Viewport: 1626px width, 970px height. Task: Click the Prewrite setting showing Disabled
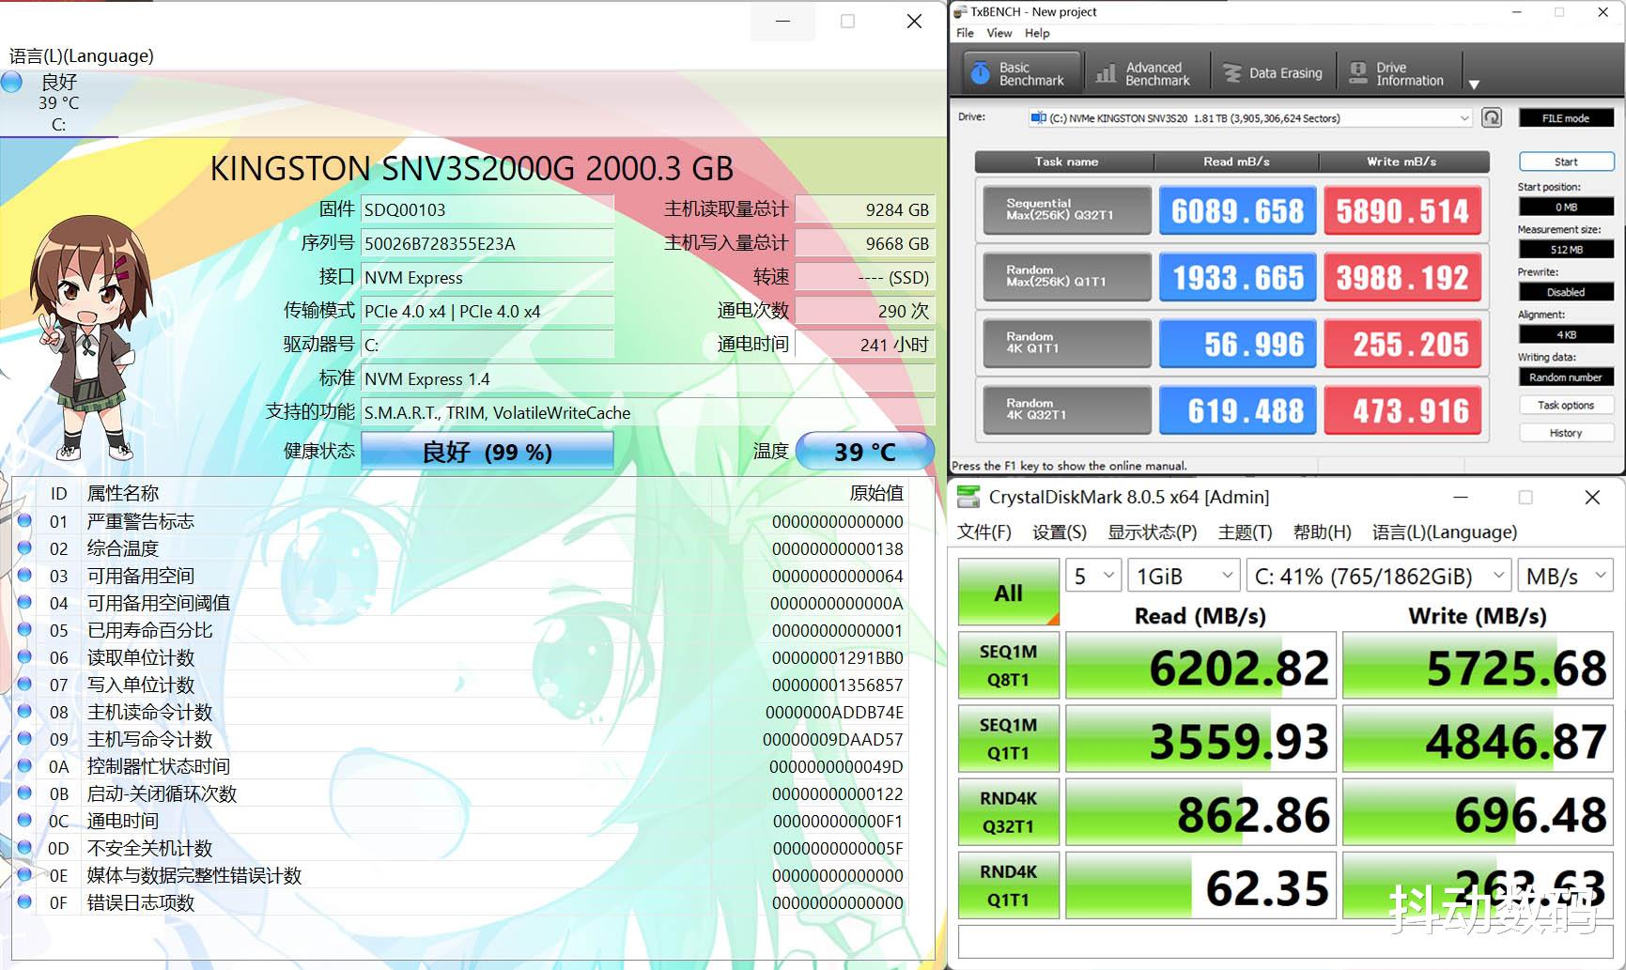[x=1566, y=292]
